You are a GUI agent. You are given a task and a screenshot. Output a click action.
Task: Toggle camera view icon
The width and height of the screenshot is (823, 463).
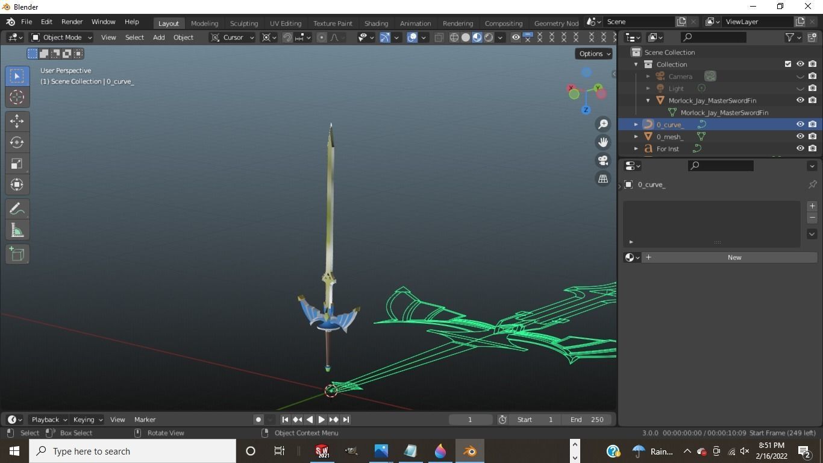[603, 160]
